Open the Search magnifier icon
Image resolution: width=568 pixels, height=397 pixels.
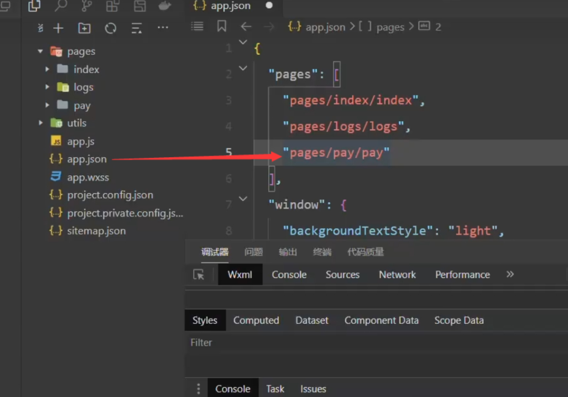click(x=60, y=6)
